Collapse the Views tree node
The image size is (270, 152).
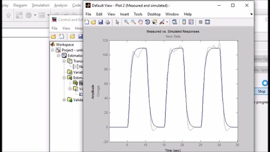point(70,89)
